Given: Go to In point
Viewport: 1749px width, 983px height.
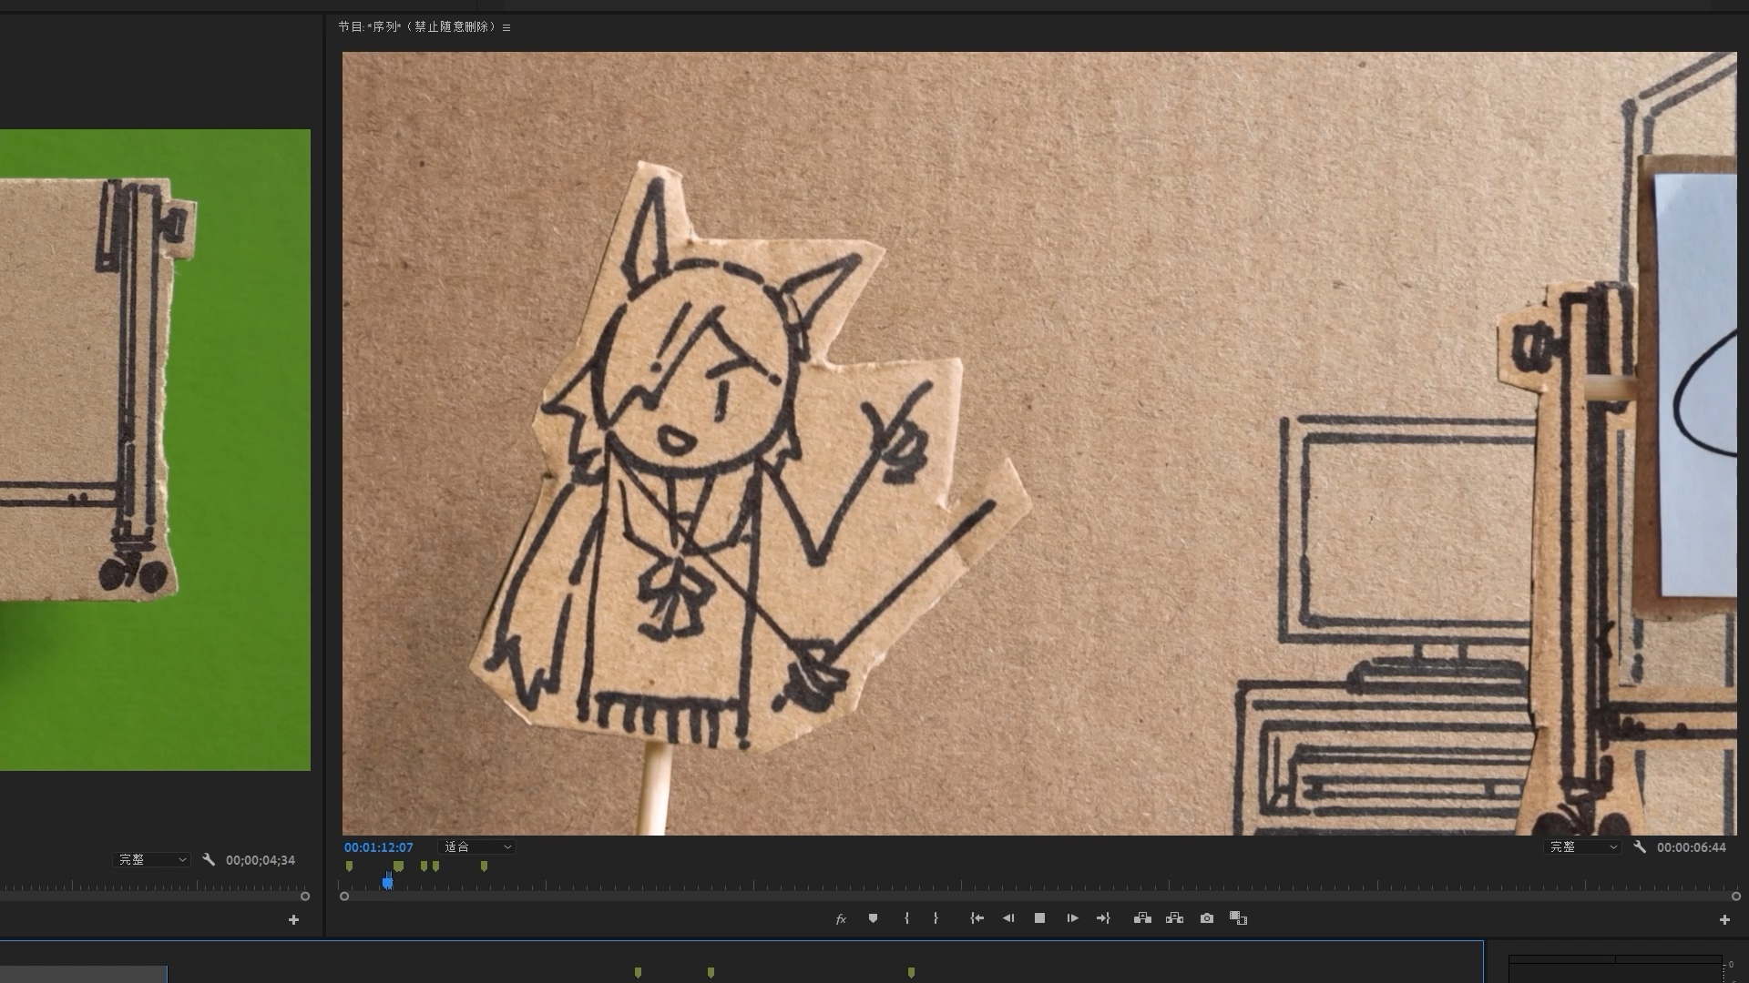Looking at the screenshot, I should pyautogui.click(x=977, y=918).
